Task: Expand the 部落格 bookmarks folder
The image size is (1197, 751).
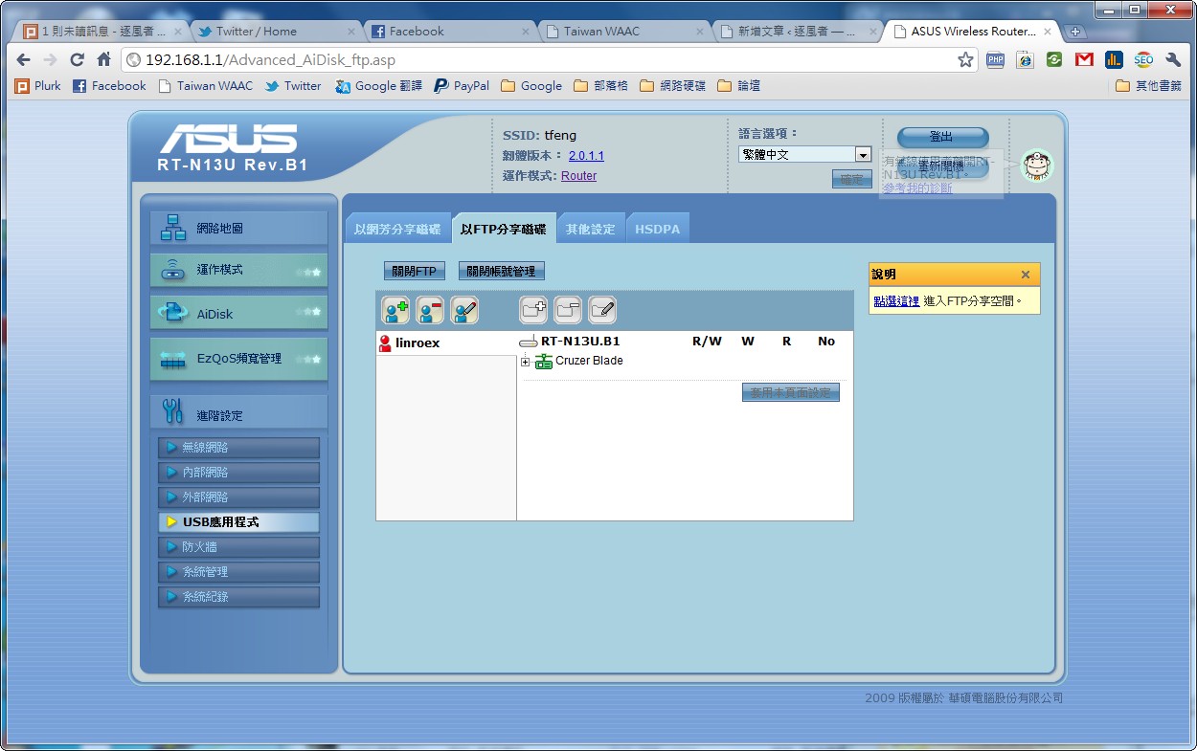Action: (601, 86)
